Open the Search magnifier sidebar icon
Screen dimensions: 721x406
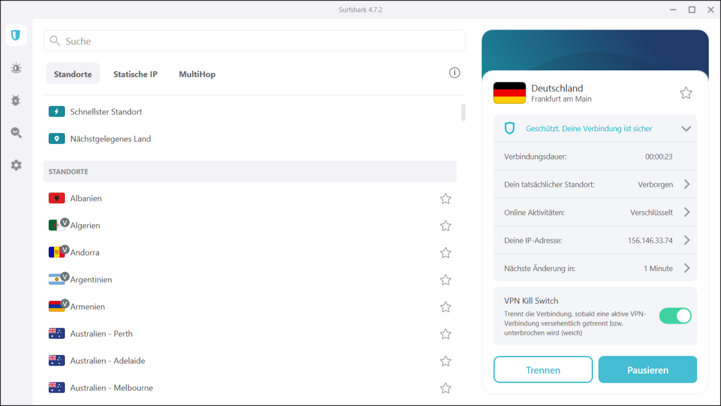click(x=16, y=133)
